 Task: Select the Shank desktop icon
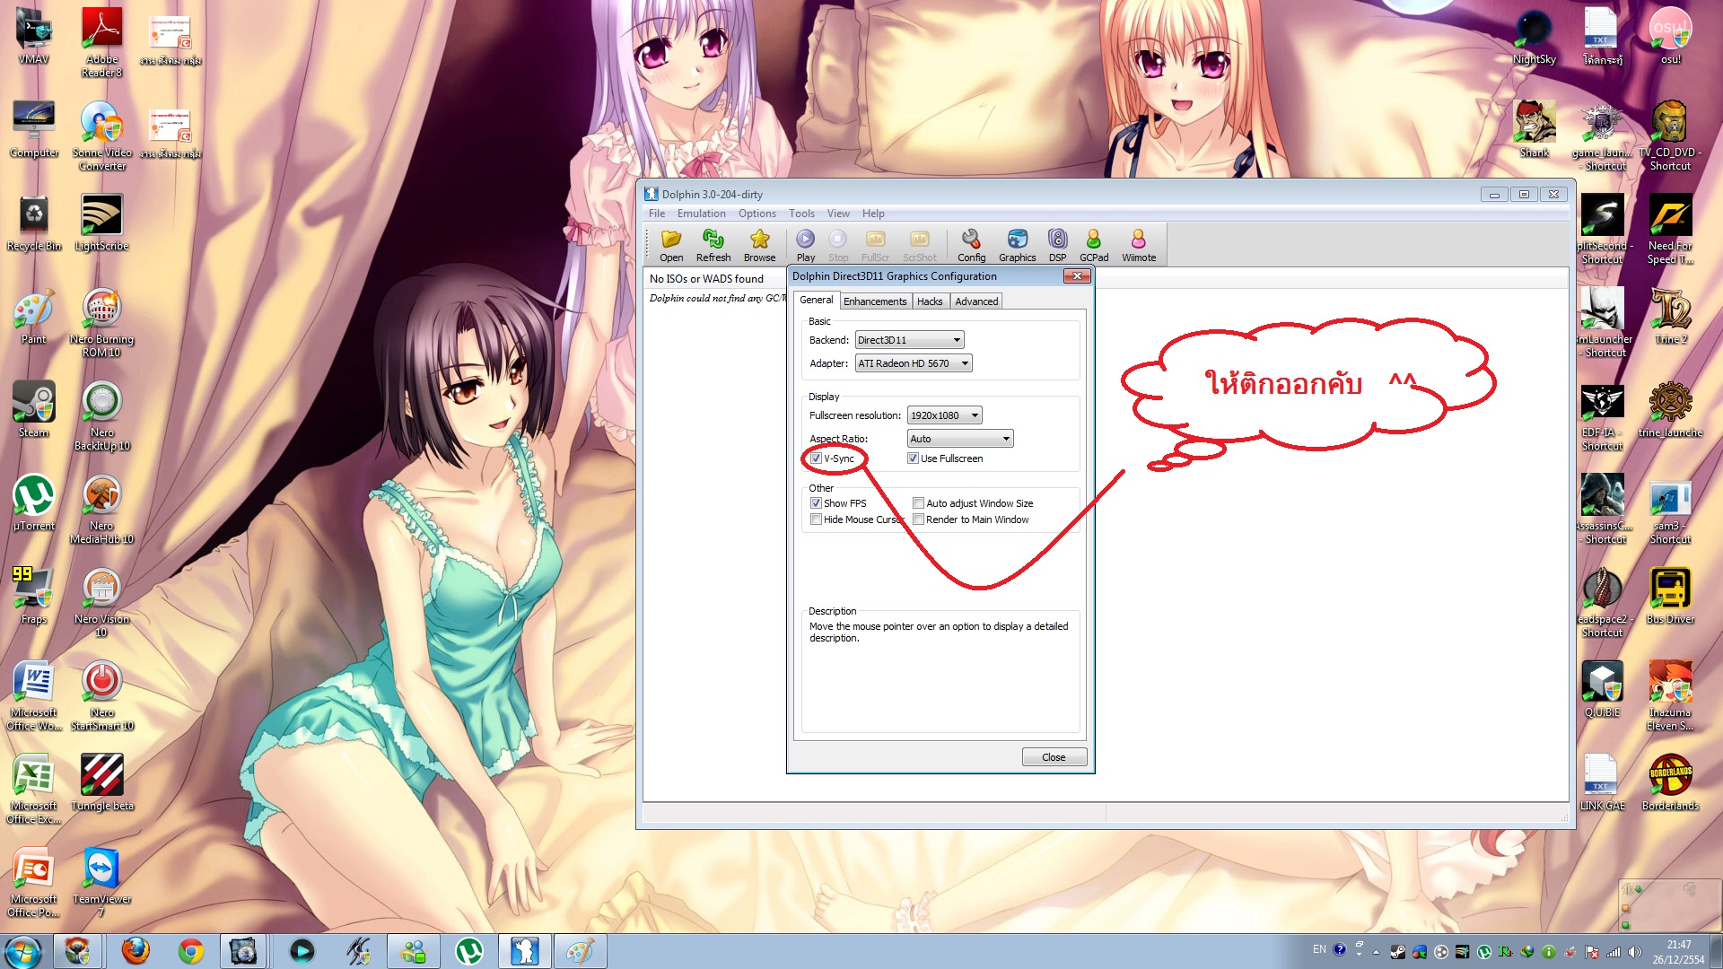pos(1534,129)
